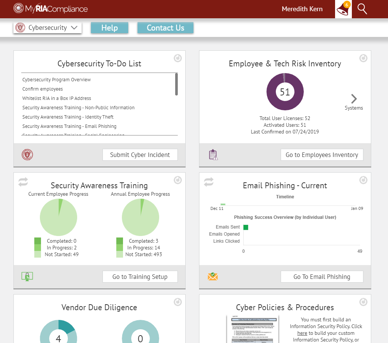Select the phishing email icon near Email Phishing button

point(212,276)
